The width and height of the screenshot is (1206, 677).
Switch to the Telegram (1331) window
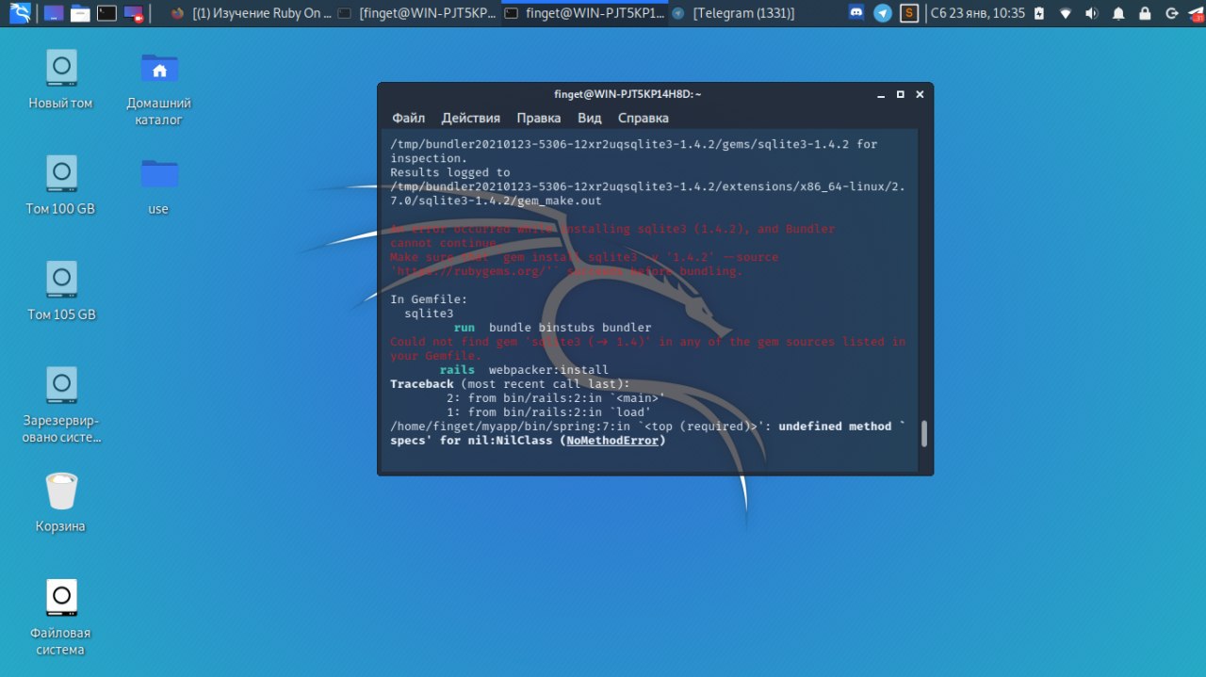(x=734, y=13)
